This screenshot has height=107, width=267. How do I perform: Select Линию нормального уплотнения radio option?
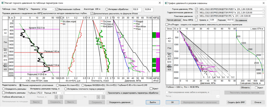(20, 85)
